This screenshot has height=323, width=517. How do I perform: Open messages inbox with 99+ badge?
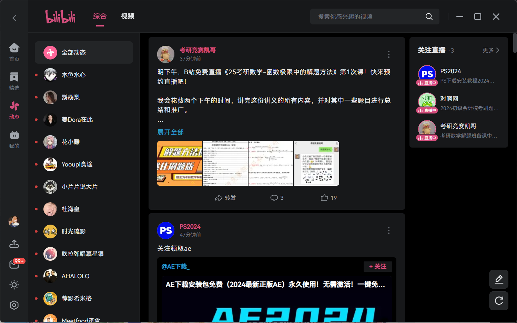15,264
